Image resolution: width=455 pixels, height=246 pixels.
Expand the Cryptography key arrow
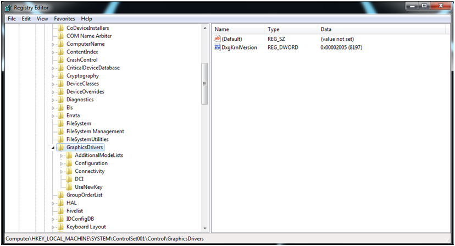click(53, 76)
